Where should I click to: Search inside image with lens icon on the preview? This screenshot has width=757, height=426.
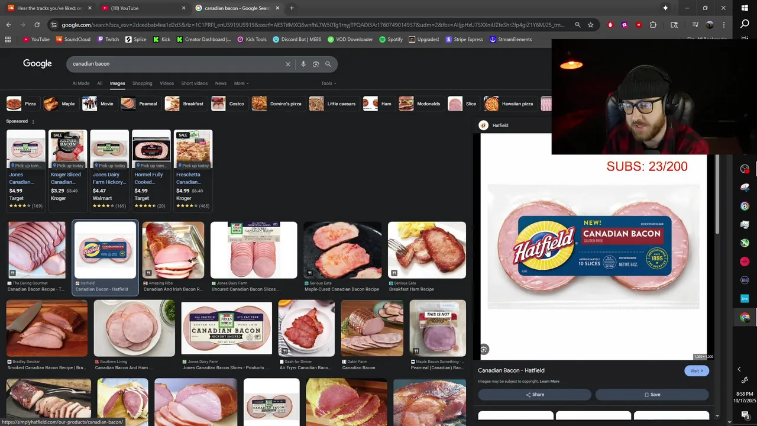point(484,350)
